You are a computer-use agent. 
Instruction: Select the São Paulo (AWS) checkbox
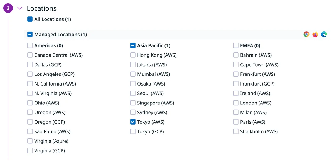coord(30,131)
